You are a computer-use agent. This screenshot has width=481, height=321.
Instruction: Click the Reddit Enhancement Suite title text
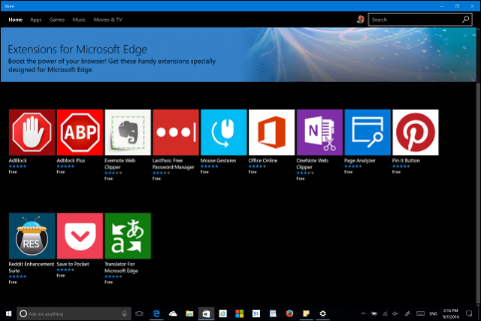(32, 268)
